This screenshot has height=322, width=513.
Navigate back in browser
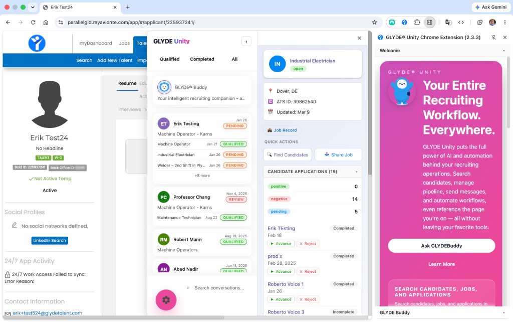tap(8, 22)
